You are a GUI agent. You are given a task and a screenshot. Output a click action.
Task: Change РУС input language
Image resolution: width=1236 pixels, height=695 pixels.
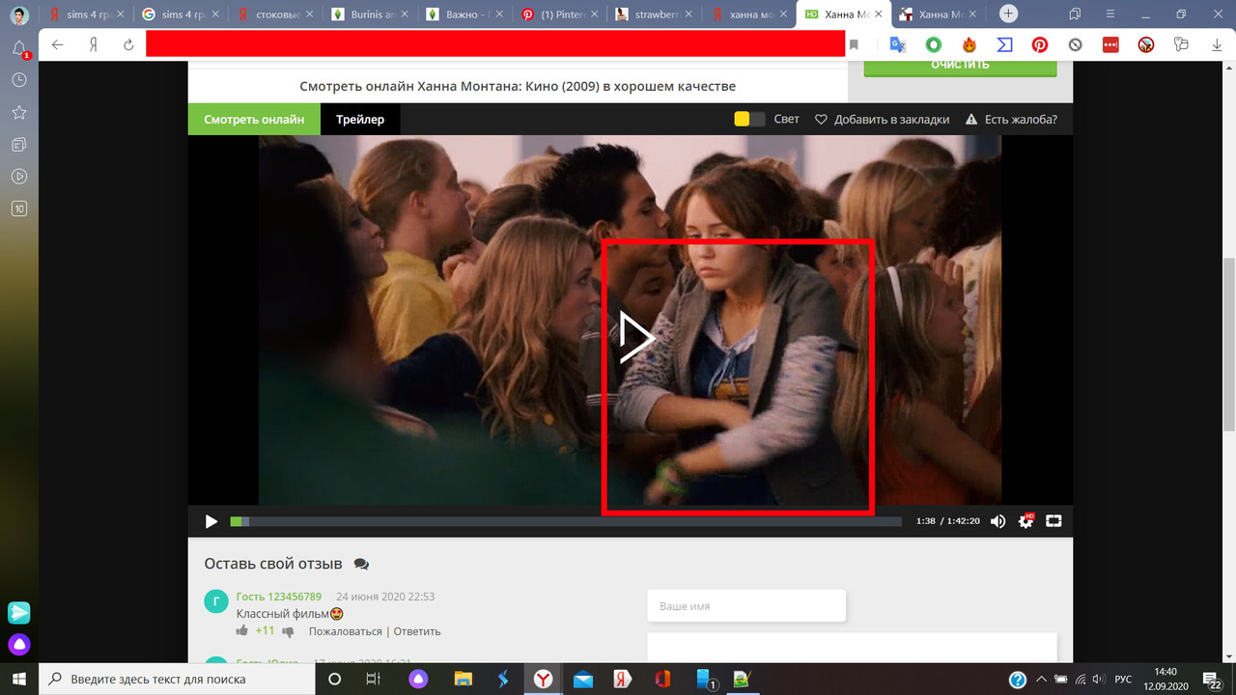tap(1124, 679)
